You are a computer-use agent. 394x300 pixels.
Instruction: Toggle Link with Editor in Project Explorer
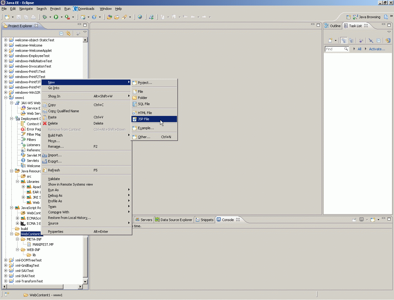(x=68, y=34)
